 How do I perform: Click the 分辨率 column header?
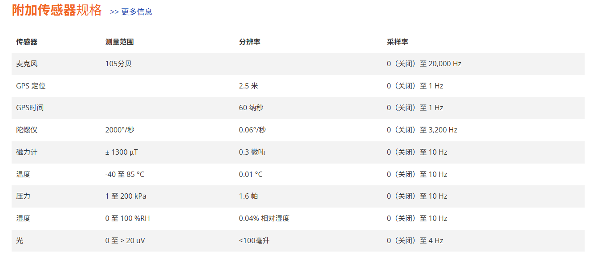(x=249, y=42)
